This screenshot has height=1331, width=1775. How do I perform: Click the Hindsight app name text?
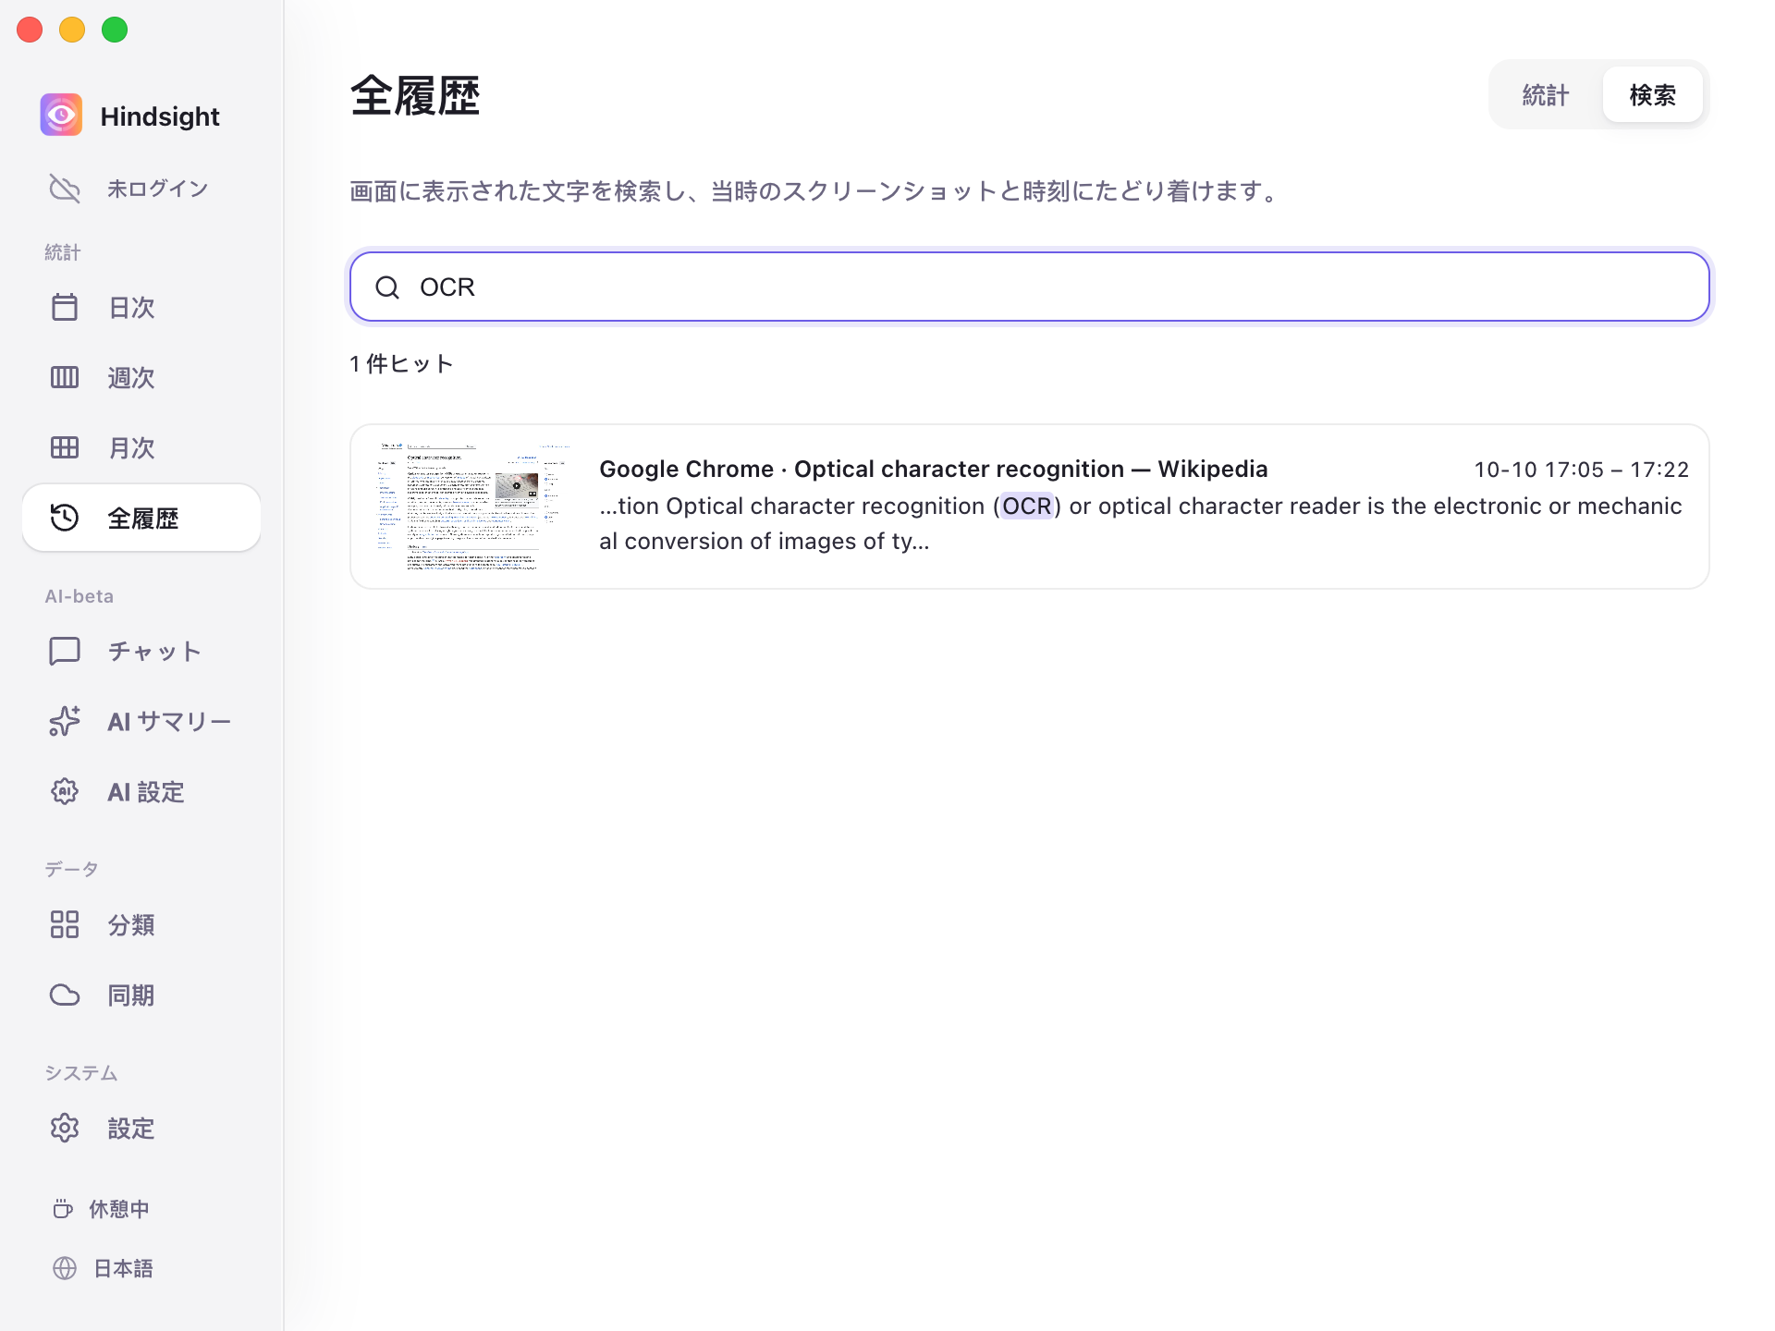(160, 116)
